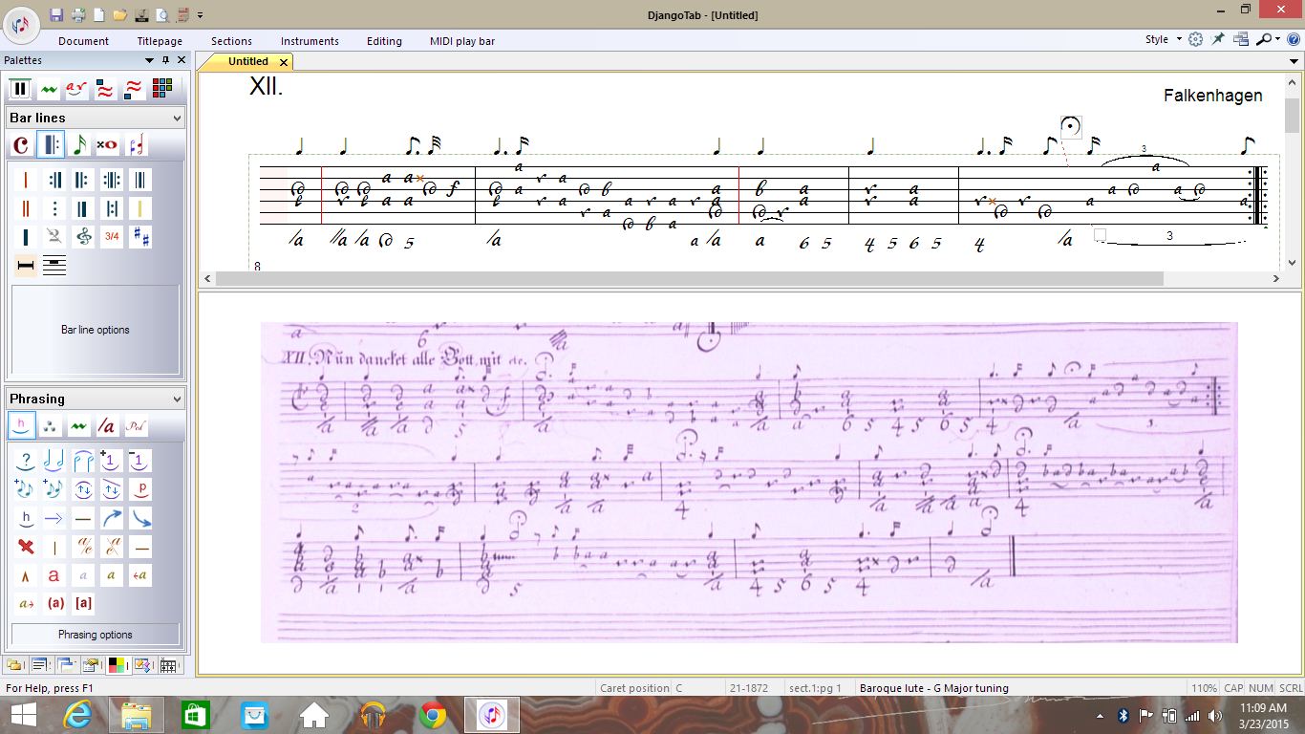
Task: Toggle the Pedal 'Ped' phrasing tab
Action: [136, 426]
